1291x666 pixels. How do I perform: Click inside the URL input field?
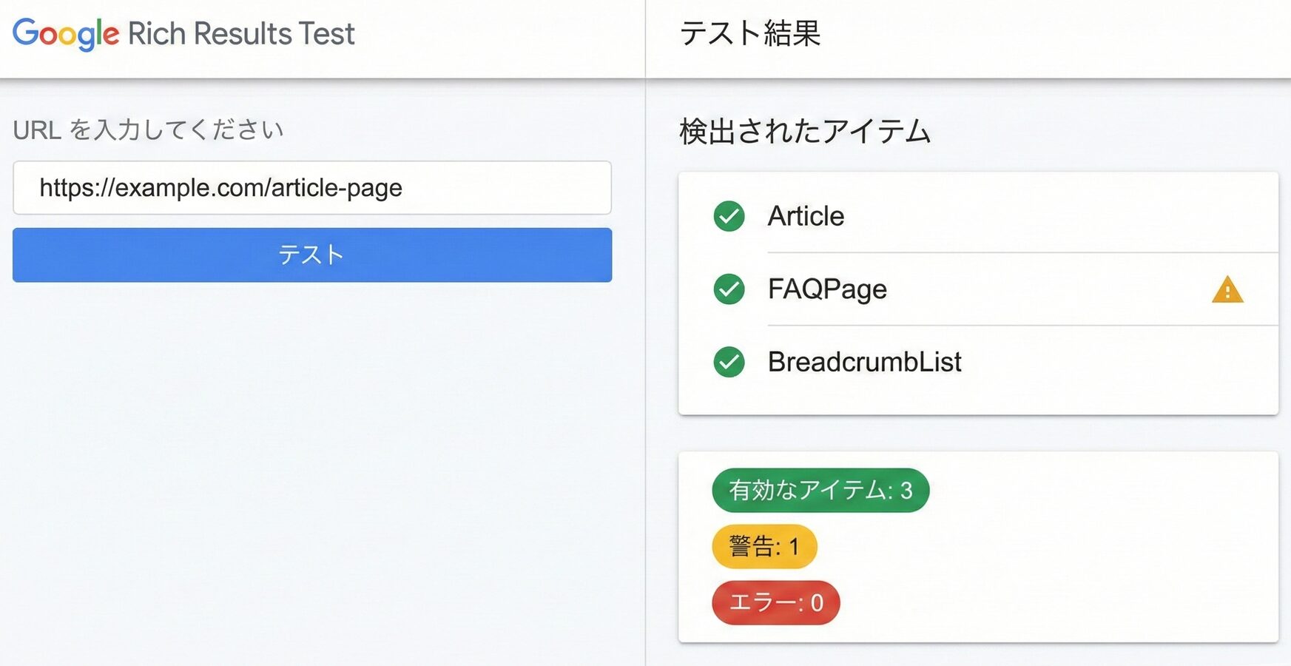click(x=311, y=188)
